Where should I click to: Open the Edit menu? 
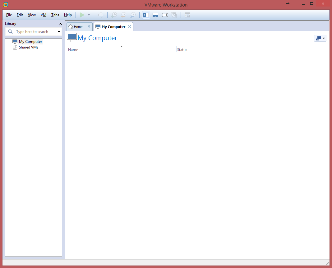[20, 15]
